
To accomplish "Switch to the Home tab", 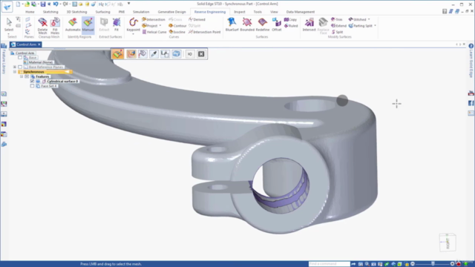I will pyautogui.click(x=30, y=12).
